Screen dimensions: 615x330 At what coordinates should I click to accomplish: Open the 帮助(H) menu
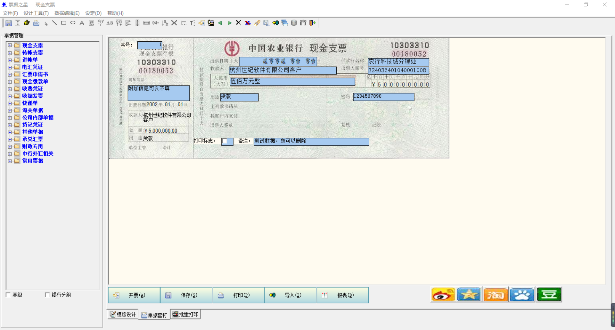115,13
